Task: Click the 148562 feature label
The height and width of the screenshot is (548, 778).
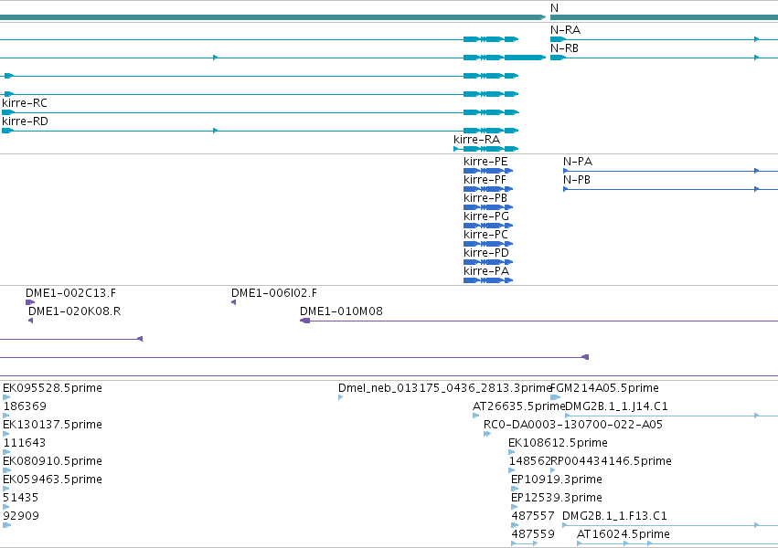Action: 529,461
